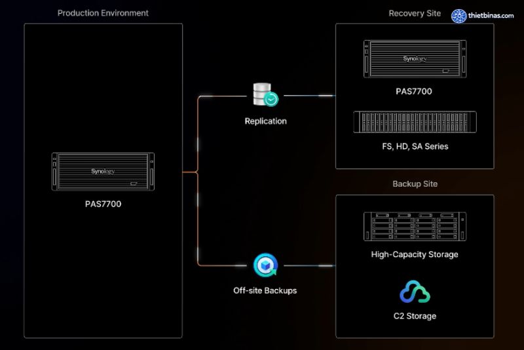
Task: Click the "Replication" label
Action: (x=266, y=121)
